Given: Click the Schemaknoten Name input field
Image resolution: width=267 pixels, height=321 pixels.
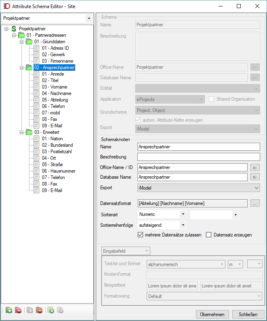Looking at the screenshot, I should 199,147.
